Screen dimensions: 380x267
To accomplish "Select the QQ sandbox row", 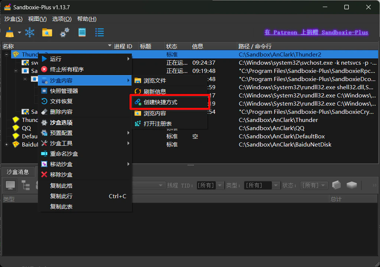I will pyautogui.click(x=26, y=128).
